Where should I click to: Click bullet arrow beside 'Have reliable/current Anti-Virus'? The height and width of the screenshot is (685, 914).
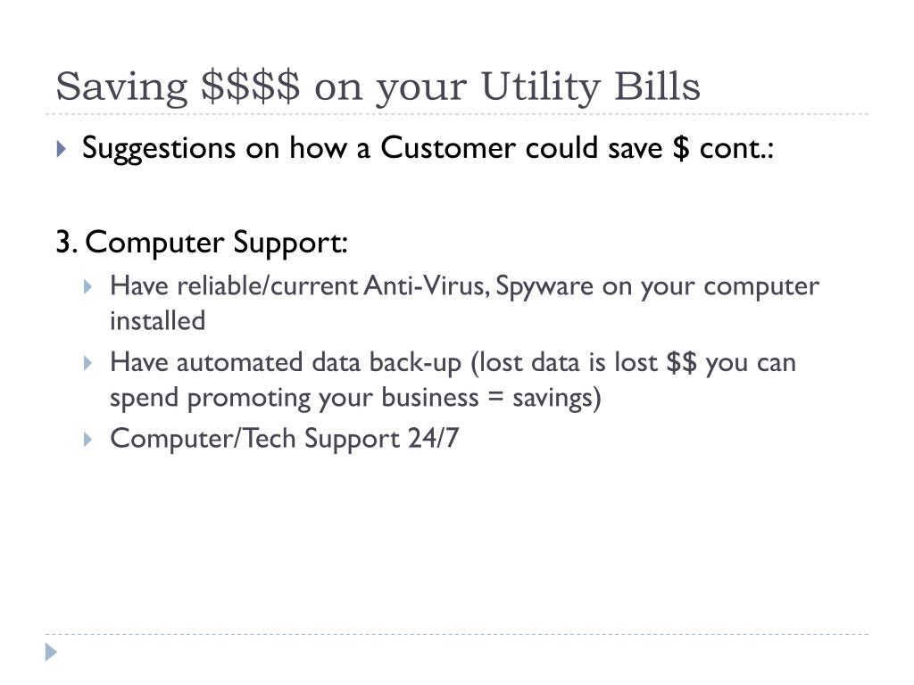click(x=88, y=286)
